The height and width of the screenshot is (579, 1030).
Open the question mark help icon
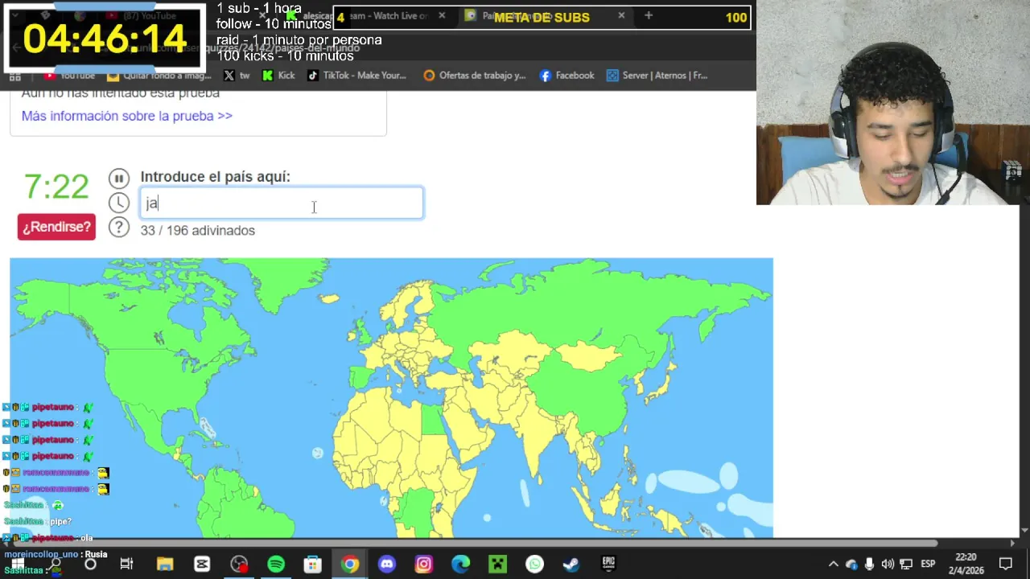pos(118,228)
